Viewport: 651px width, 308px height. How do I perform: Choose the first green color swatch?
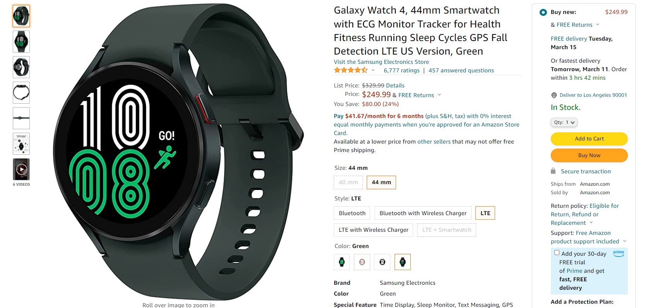click(x=342, y=262)
